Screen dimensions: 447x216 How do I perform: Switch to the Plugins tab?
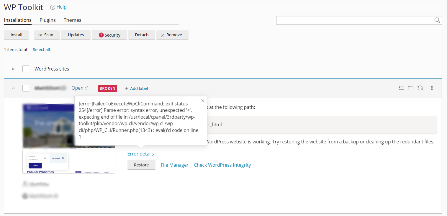(x=48, y=20)
